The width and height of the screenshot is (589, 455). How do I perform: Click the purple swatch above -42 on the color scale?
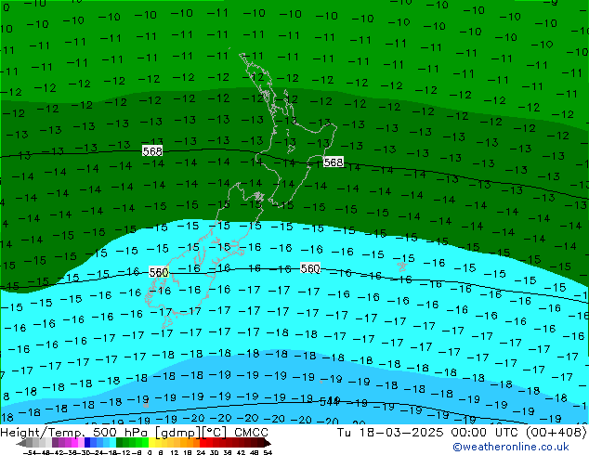click(x=55, y=443)
